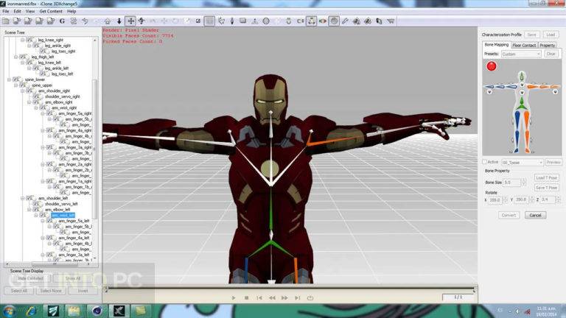Open the Get Content menu
The width and height of the screenshot is (566, 318).
point(50,11)
